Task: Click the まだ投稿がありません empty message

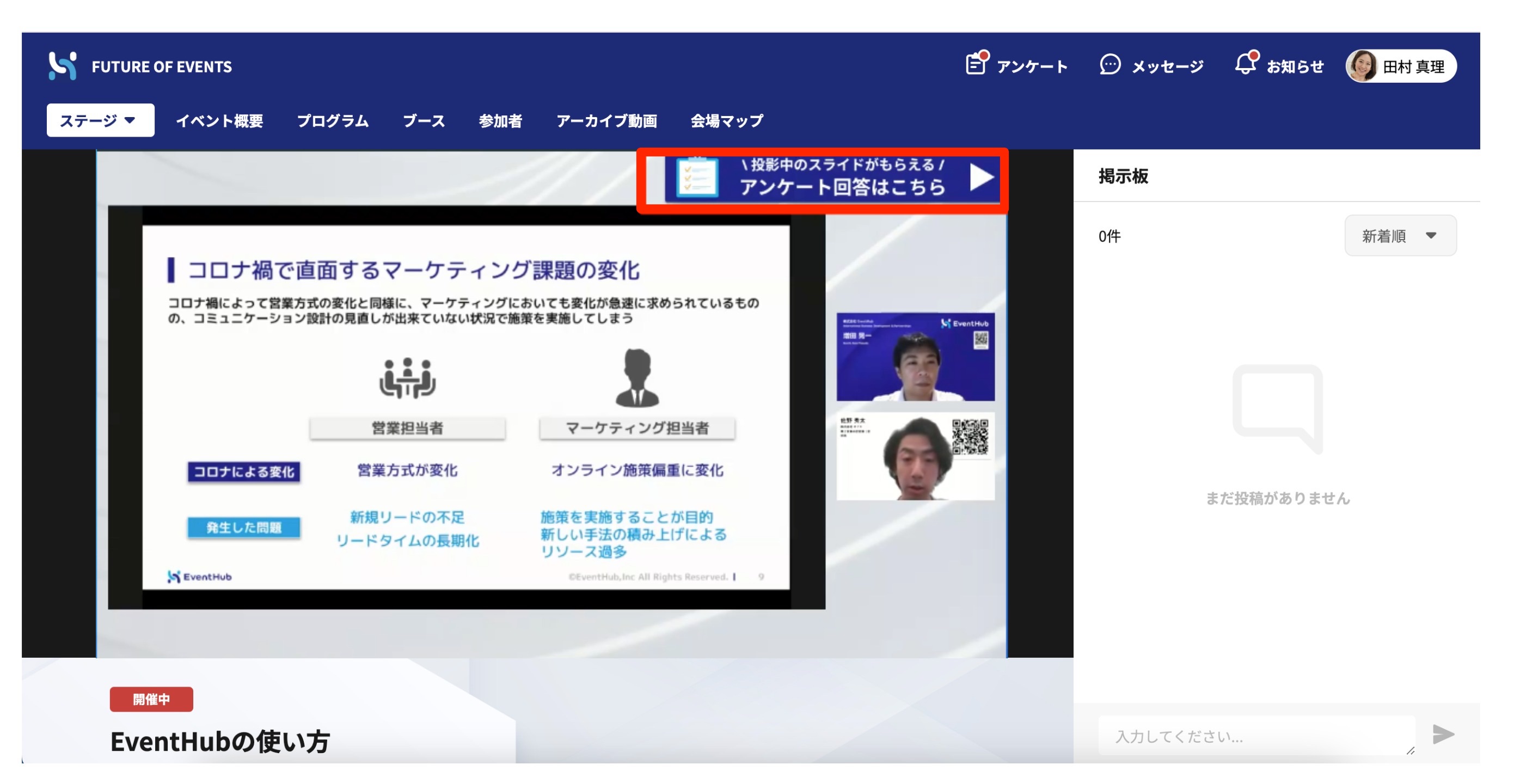Action: (1277, 498)
